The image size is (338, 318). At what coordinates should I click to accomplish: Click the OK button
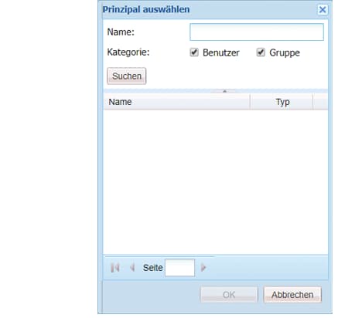click(x=229, y=295)
